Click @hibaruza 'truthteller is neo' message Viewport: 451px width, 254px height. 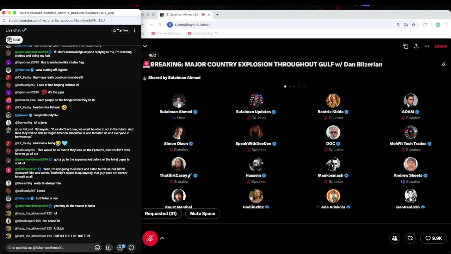[x=36, y=198]
